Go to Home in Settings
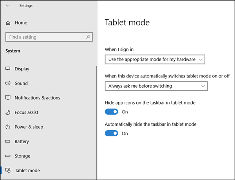The height and width of the screenshot is (180, 235). 21,23
